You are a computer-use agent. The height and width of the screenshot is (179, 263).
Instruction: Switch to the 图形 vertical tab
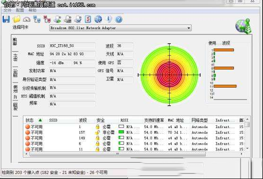tap(15, 73)
